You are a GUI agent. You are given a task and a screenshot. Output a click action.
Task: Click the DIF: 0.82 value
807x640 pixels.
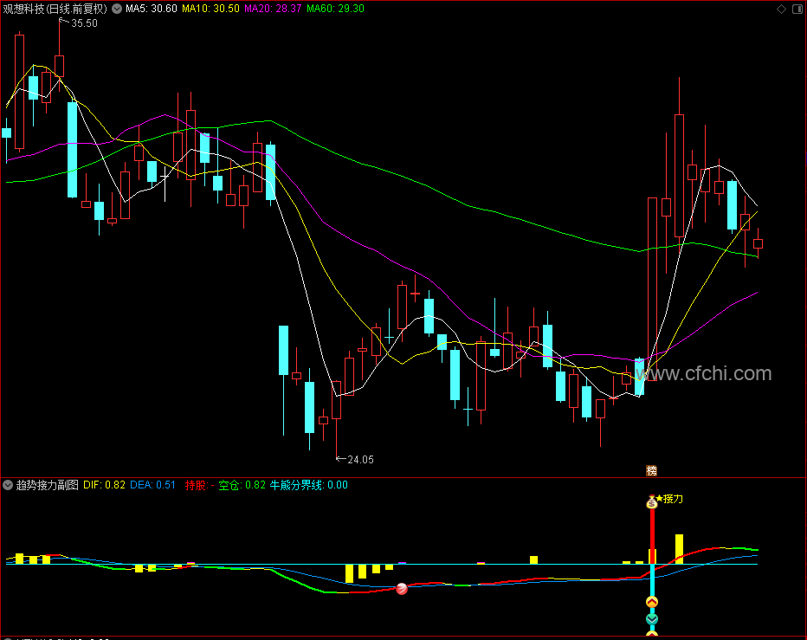(x=105, y=485)
